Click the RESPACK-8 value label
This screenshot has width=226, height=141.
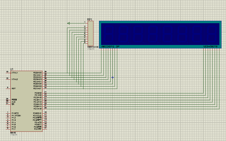click(93, 47)
